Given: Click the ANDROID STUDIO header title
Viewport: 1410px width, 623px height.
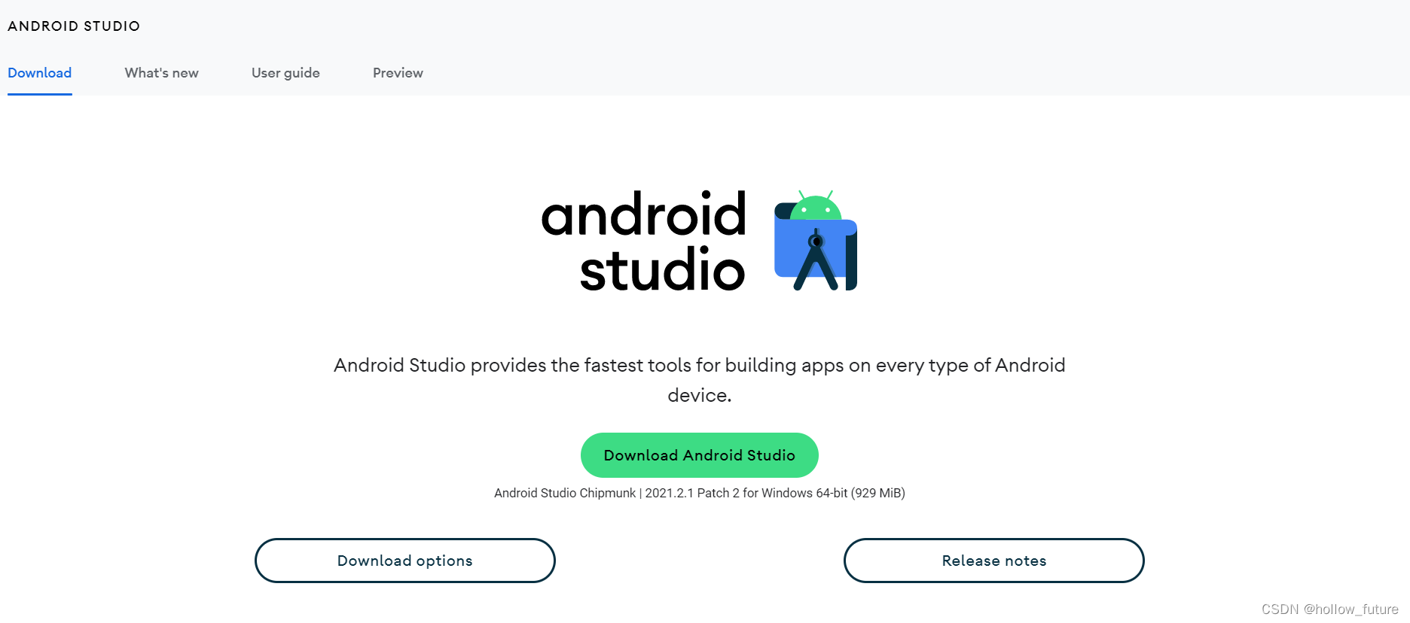Looking at the screenshot, I should click(x=74, y=26).
